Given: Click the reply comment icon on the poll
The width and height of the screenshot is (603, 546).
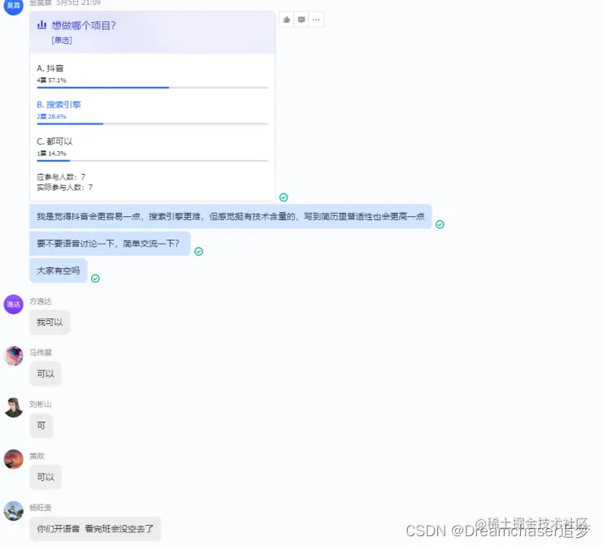Looking at the screenshot, I should point(301,19).
